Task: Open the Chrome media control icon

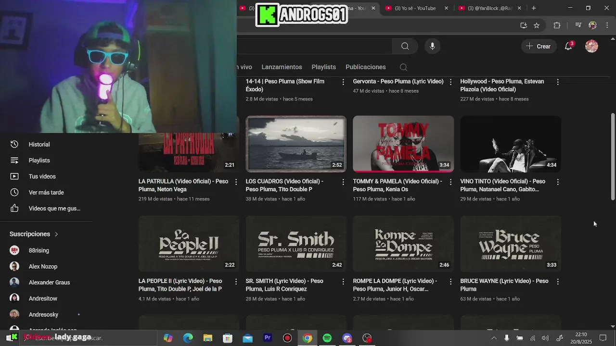Action: tap(578, 25)
